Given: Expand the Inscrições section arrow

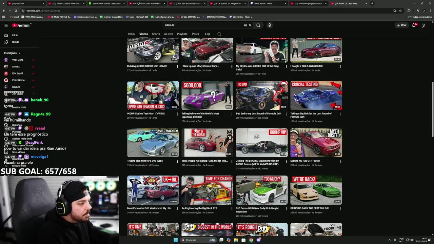Looking at the screenshot, I should [19, 53].
